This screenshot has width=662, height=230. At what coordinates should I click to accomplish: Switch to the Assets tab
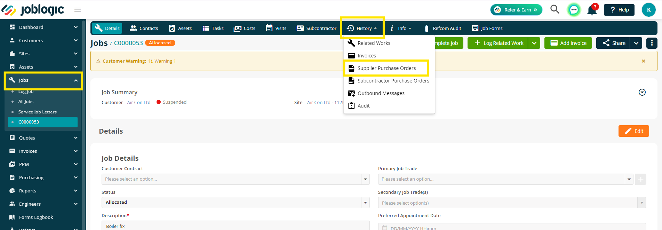180,28
